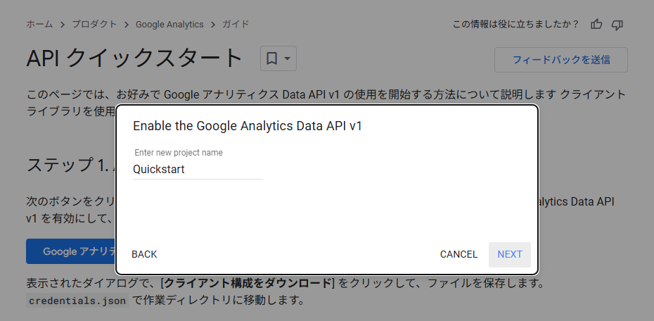The height and width of the screenshot is (321, 654).
Task: Click the この情報は役に立ちましたか text
Action: [x=516, y=24]
